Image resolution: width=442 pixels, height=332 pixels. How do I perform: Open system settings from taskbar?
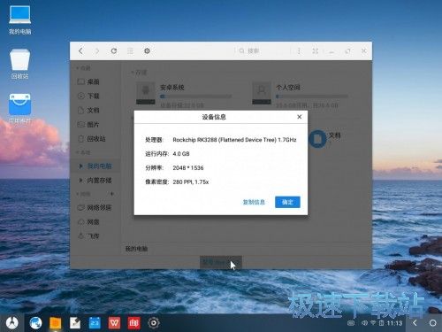coord(154,323)
